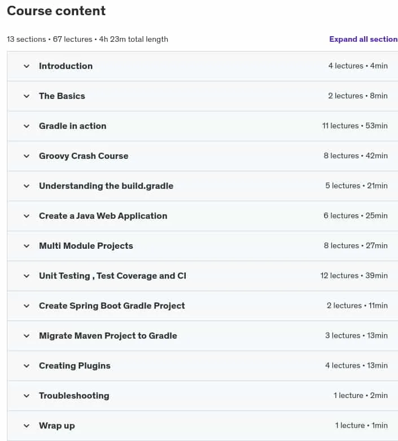Screen dimensions: 398x441
Task: Click chevron next to Unit Testing, Test Coverage and CI
Action: (x=27, y=276)
